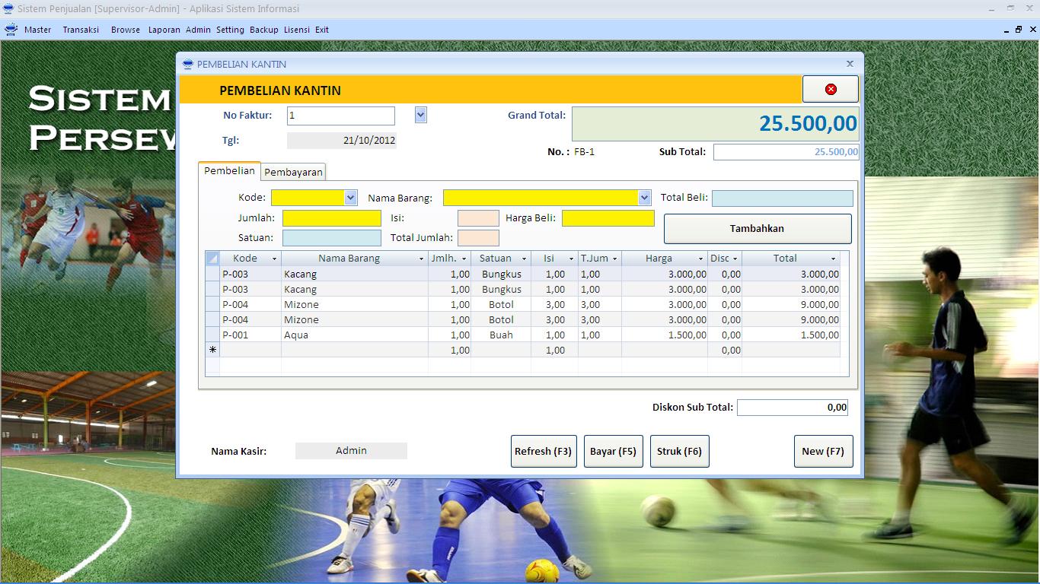Click the Tgl date field 21/10/2012
This screenshot has height=584, width=1040.
[x=342, y=141]
